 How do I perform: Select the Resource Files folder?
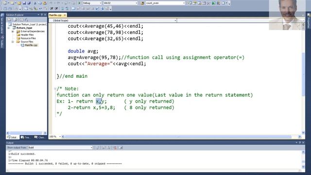click(26, 38)
